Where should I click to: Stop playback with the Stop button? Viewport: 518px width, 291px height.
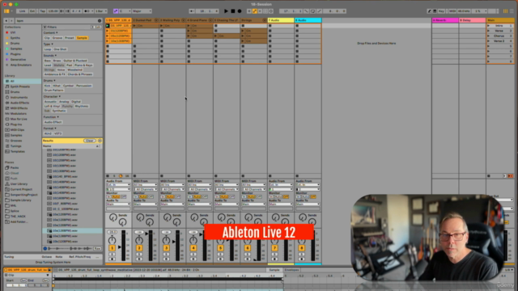click(x=233, y=11)
